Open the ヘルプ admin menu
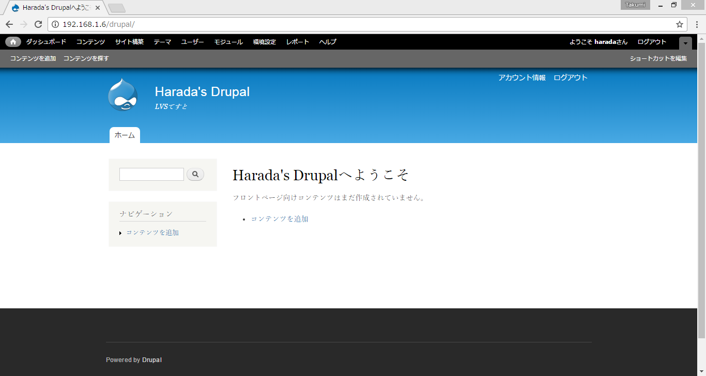Screen dimensions: 706x376 [328, 42]
